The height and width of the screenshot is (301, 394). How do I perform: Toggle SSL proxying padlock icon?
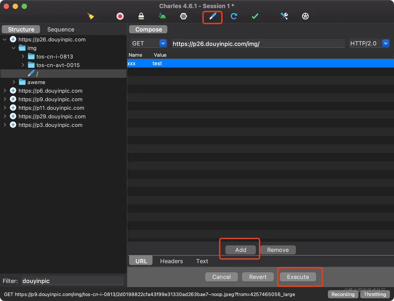141,16
